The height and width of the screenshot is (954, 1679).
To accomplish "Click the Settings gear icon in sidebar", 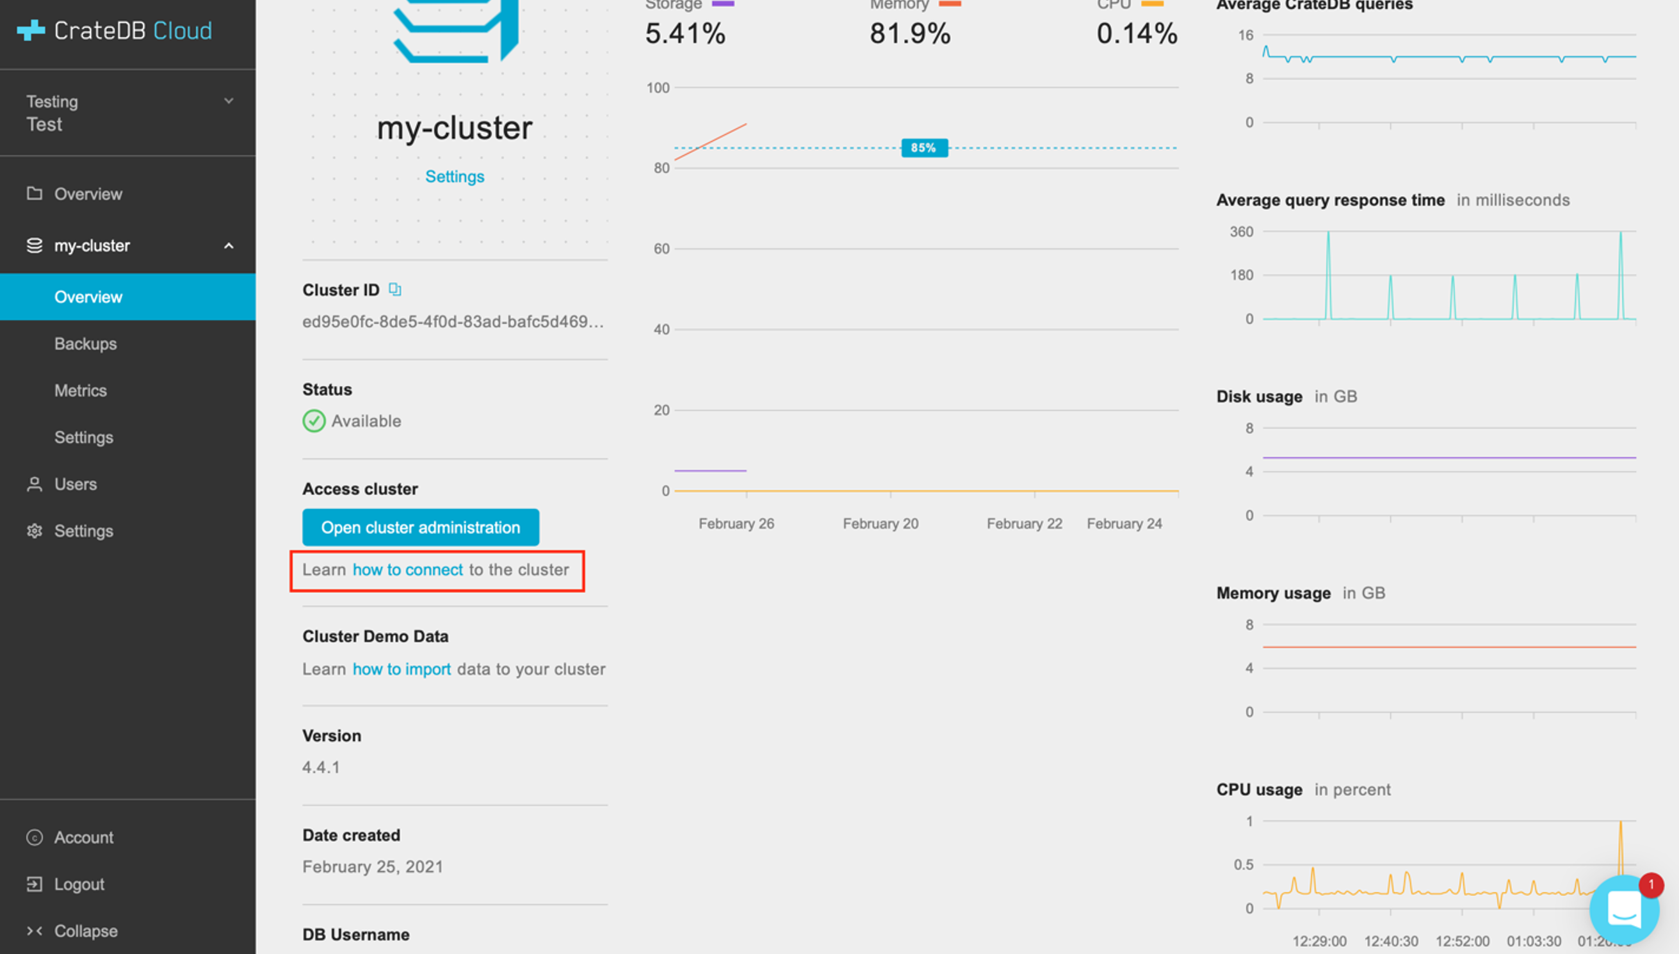I will click(34, 531).
